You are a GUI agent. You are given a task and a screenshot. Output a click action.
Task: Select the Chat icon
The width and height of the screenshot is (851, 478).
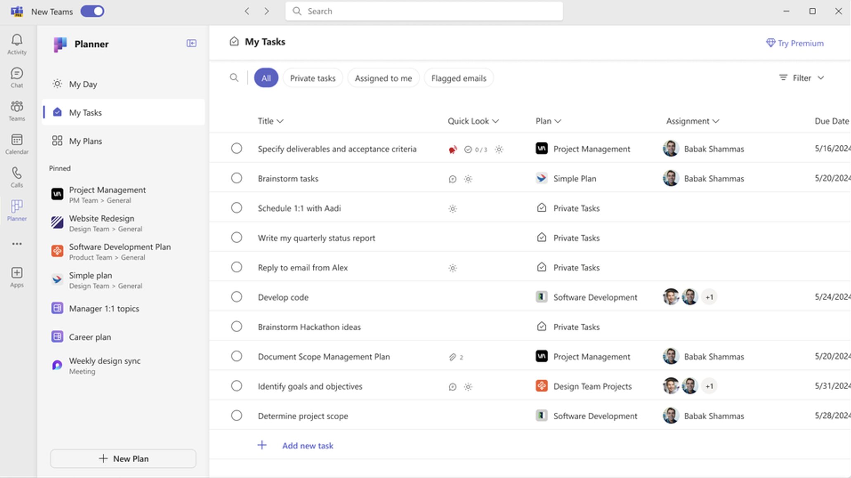pos(17,77)
